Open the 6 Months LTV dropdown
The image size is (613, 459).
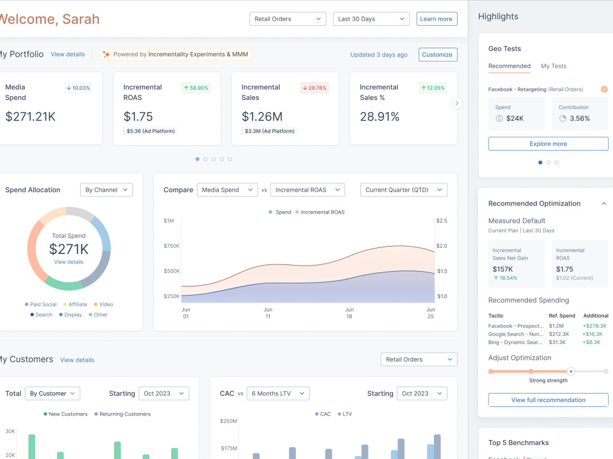[x=278, y=394]
